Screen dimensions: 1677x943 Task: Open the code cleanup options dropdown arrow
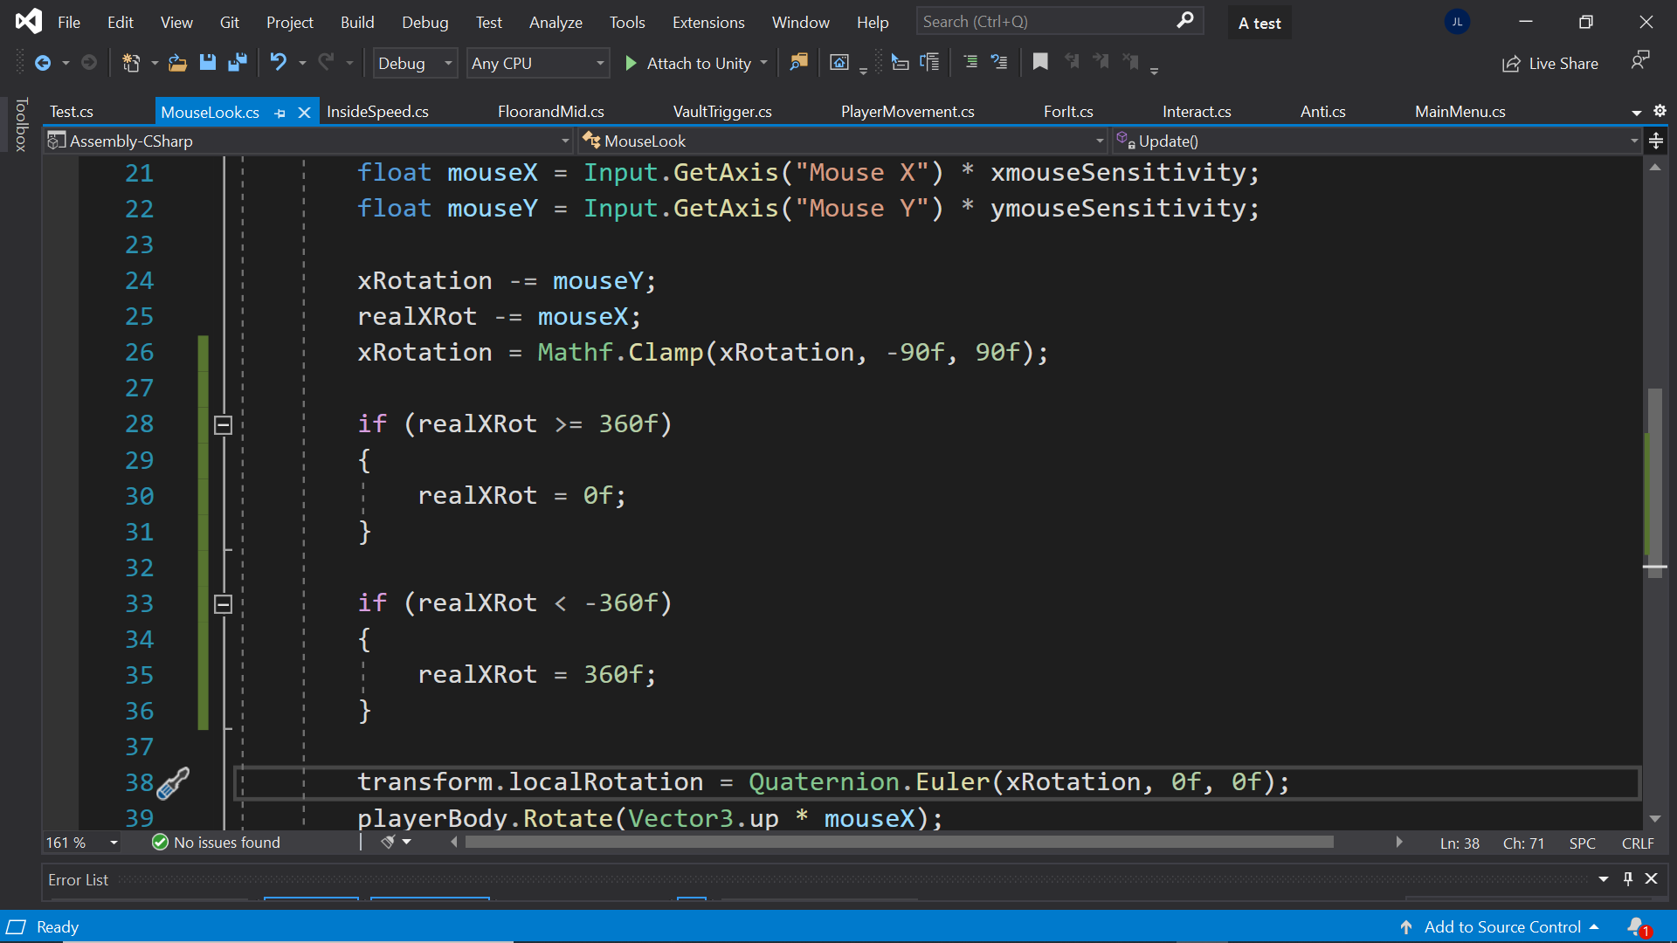coord(407,842)
